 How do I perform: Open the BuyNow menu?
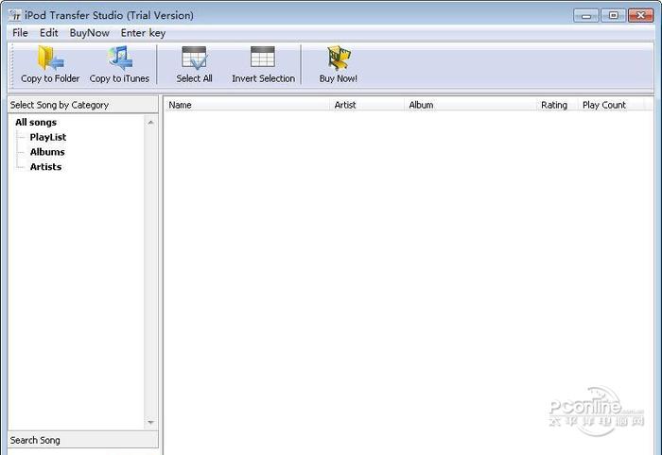point(89,33)
